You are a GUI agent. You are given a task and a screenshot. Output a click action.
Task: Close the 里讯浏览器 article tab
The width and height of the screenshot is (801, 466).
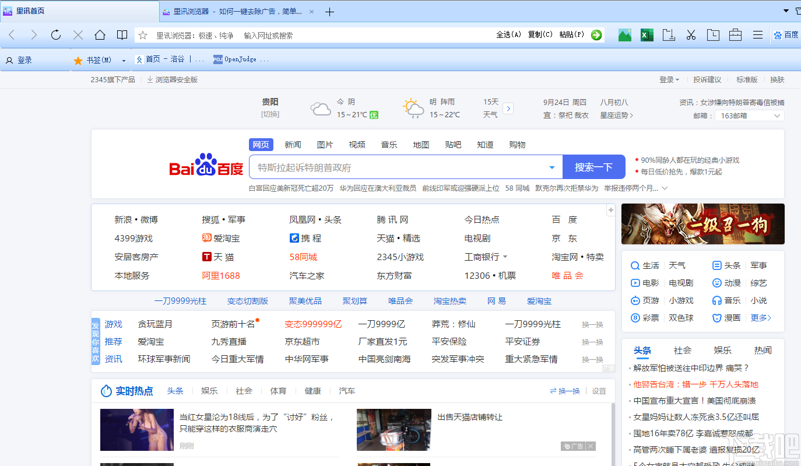312,12
